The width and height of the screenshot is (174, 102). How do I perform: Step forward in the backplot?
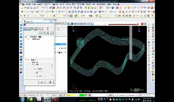tap(82, 24)
